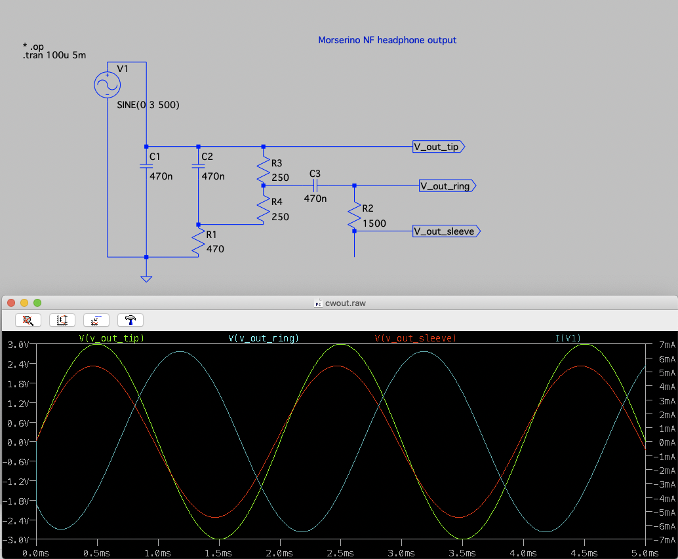Click the "1500" value of R2
The height and width of the screenshot is (559, 678).
(x=374, y=223)
